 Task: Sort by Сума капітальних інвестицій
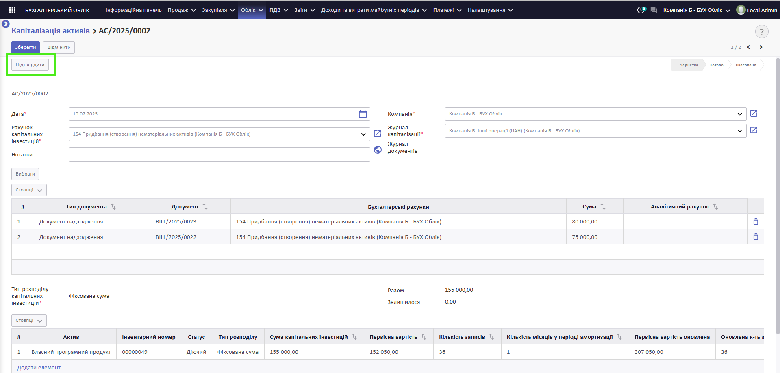pos(354,337)
